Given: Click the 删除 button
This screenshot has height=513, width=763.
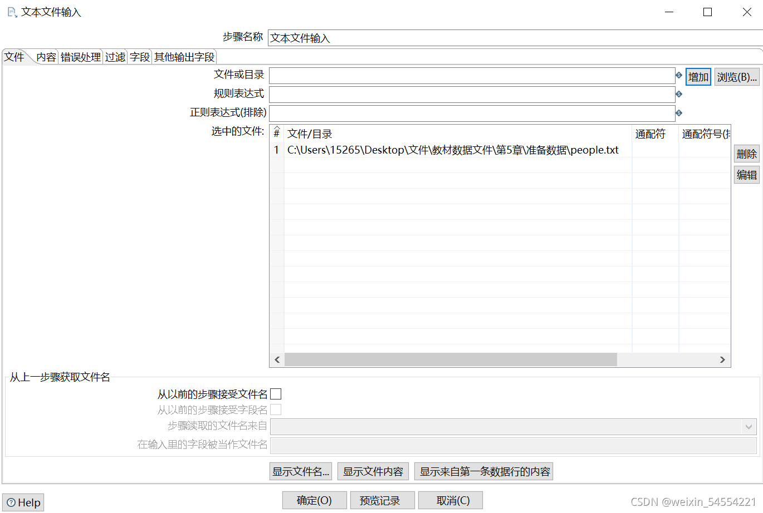Looking at the screenshot, I should [x=746, y=154].
